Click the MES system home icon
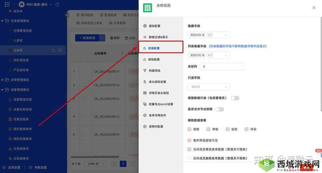322x173 pixels. point(21,4)
